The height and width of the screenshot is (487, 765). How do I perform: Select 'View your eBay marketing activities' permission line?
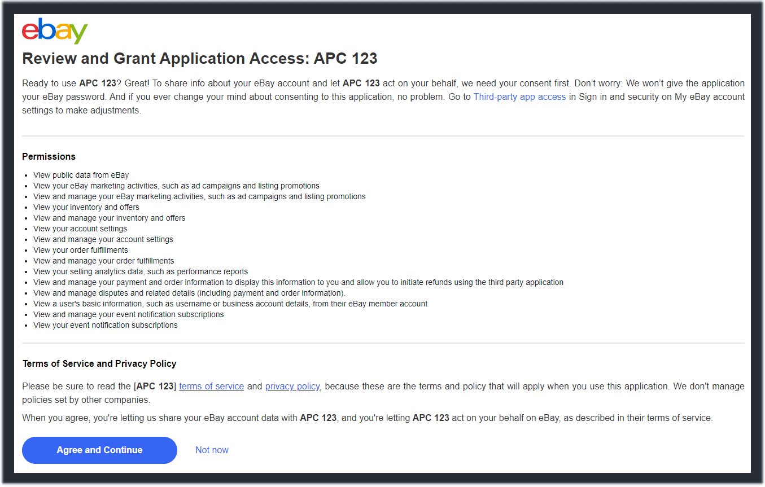point(176,186)
